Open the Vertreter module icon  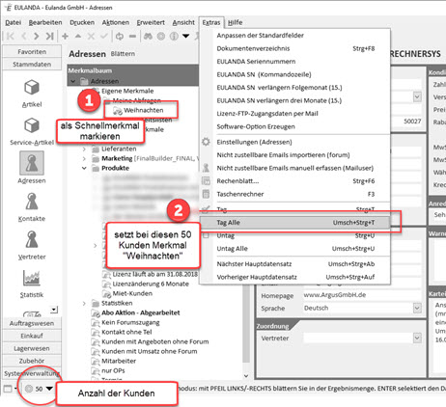click(32, 239)
